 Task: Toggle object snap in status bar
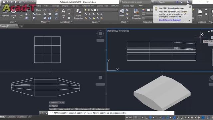click(x=167, y=117)
